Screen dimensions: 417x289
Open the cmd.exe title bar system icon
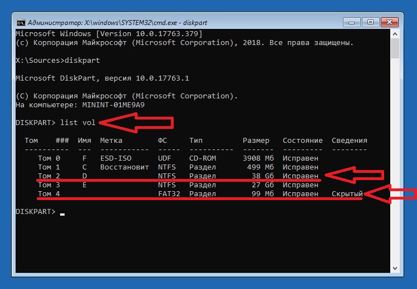click(x=21, y=23)
